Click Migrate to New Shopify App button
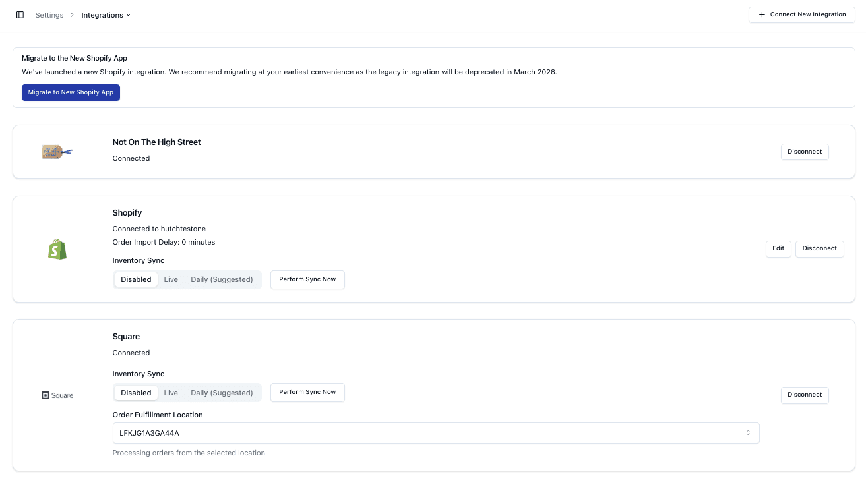 (x=71, y=92)
